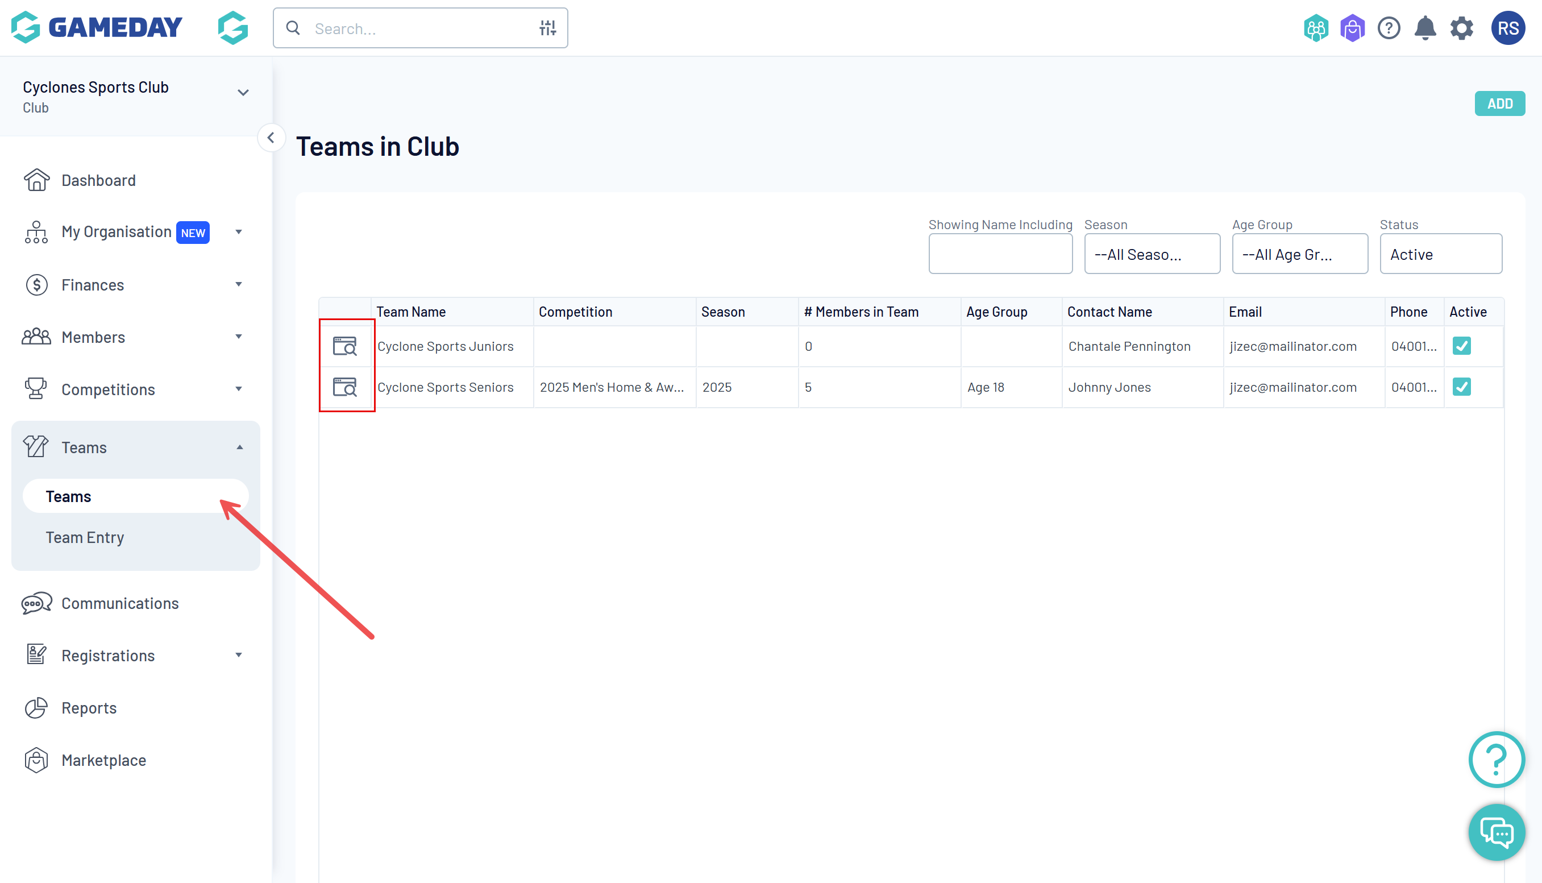The height and width of the screenshot is (883, 1542).
Task: Expand the Cyclones Sports Club switcher
Action: click(x=243, y=93)
